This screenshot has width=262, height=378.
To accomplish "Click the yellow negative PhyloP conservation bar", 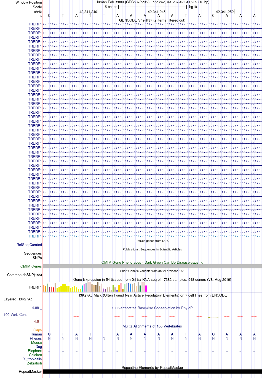I will [x=213, y=318].
